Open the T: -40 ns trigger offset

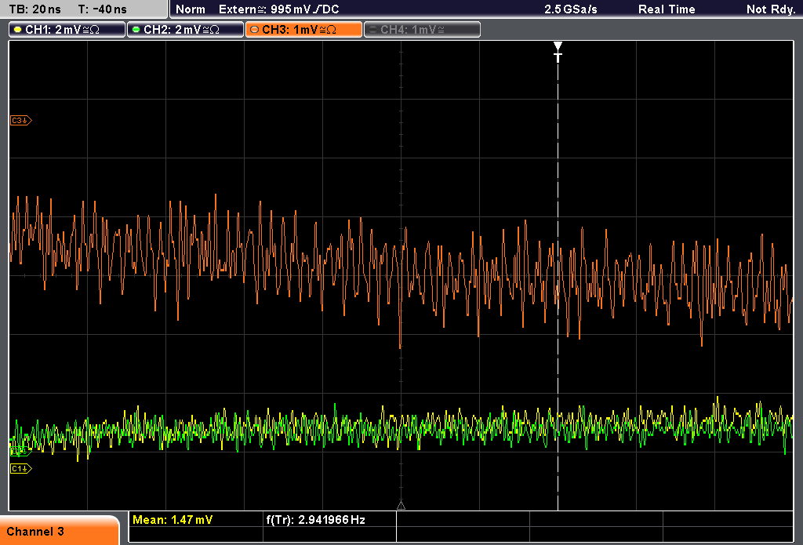coord(103,9)
